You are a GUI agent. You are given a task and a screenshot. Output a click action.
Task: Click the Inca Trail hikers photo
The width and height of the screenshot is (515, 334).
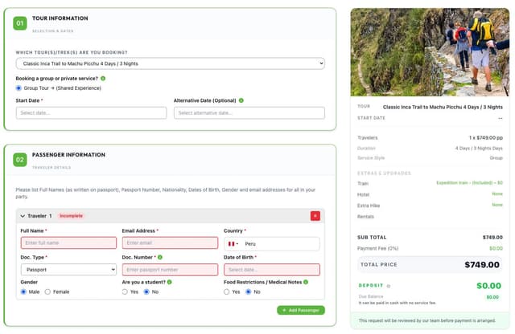[x=430, y=52]
